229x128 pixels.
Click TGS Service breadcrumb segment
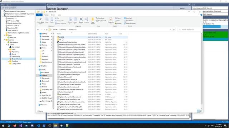[72, 30]
